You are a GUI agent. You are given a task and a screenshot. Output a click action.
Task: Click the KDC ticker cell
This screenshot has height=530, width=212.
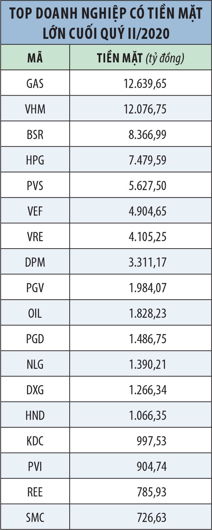[x=35, y=441]
